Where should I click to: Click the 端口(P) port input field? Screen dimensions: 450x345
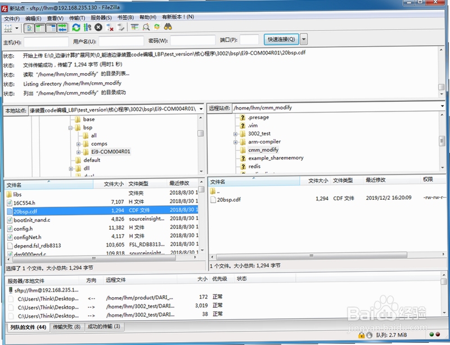click(249, 39)
